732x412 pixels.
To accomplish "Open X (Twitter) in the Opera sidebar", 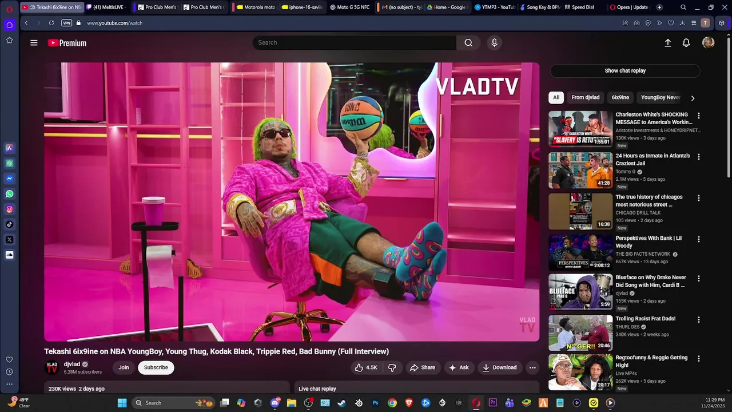I will 9,240.
